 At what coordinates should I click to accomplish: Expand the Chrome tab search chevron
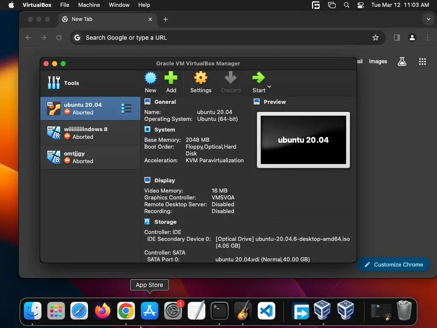coord(428,19)
